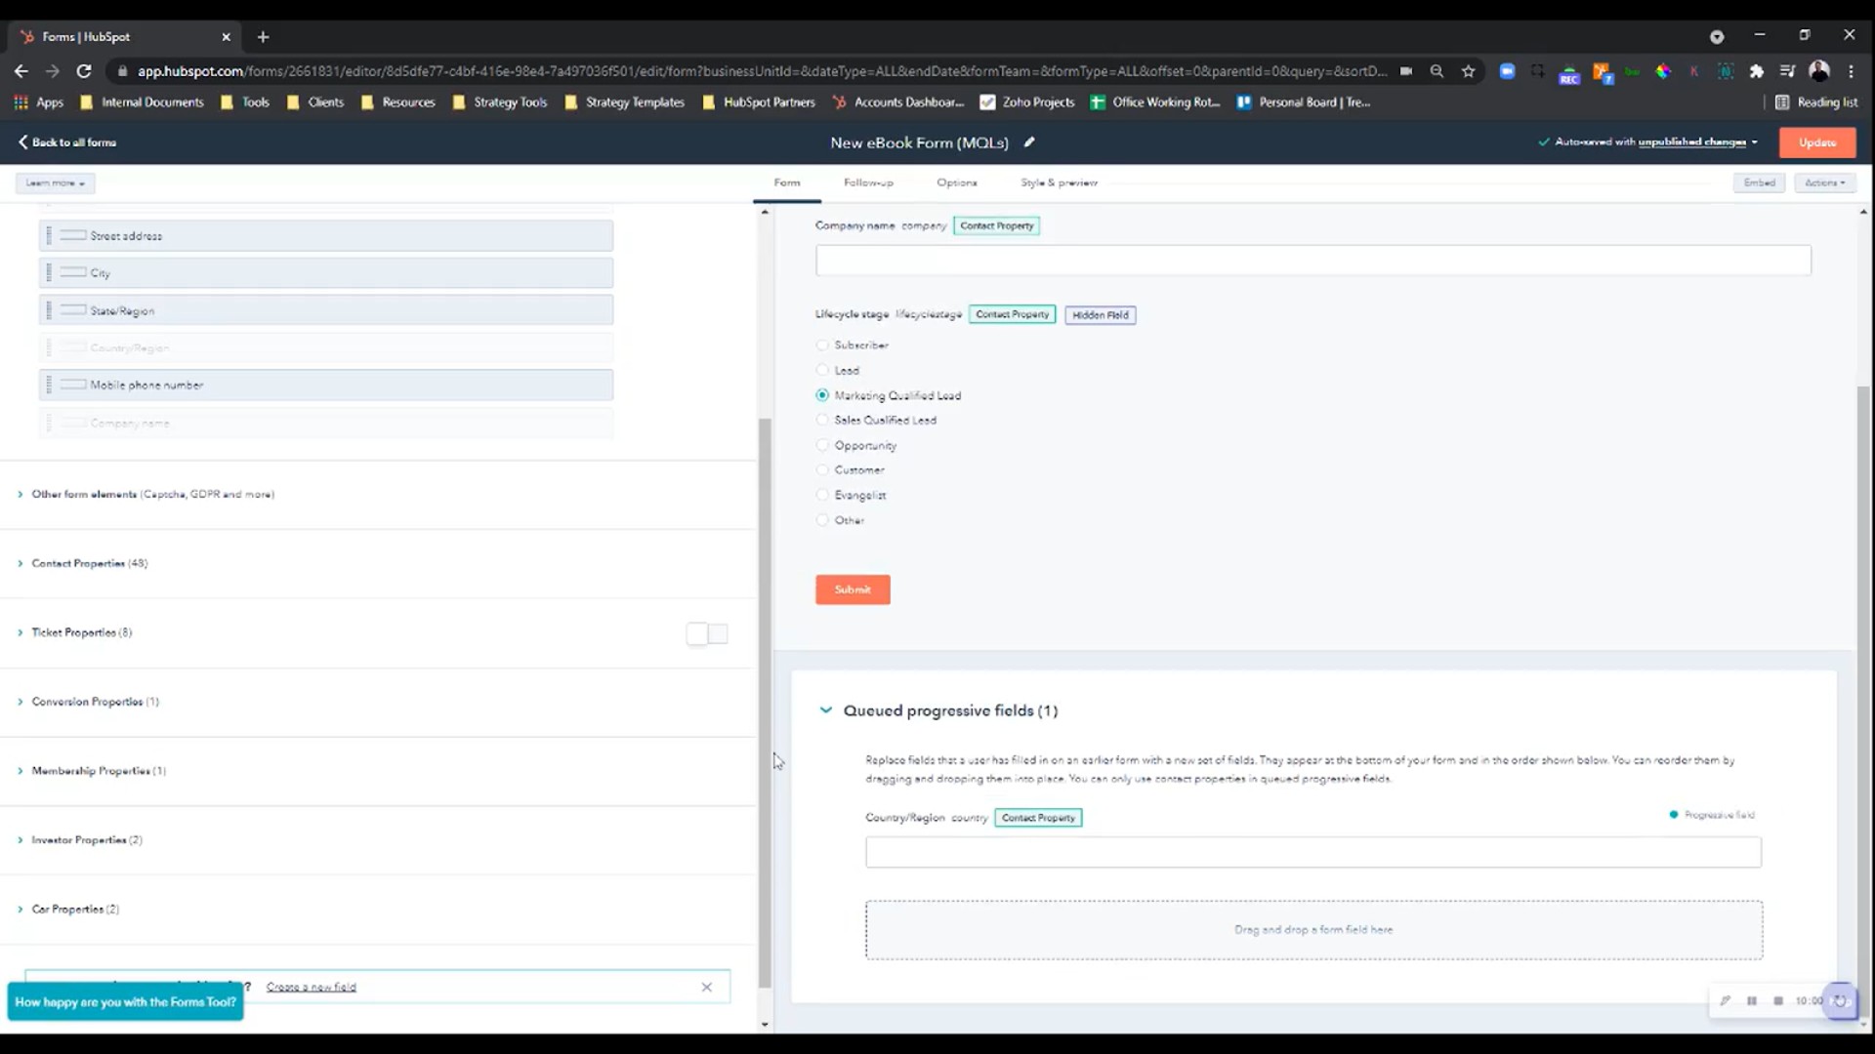Click the orange Update button
The width and height of the screenshot is (1875, 1054).
click(x=1817, y=142)
